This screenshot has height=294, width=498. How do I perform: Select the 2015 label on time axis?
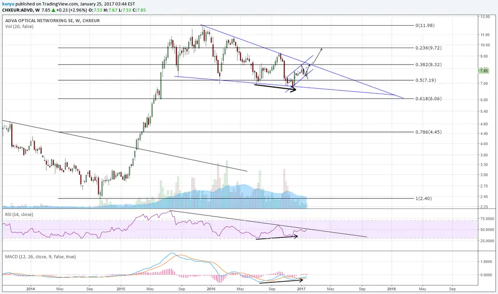pyautogui.click(x=121, y=289)
